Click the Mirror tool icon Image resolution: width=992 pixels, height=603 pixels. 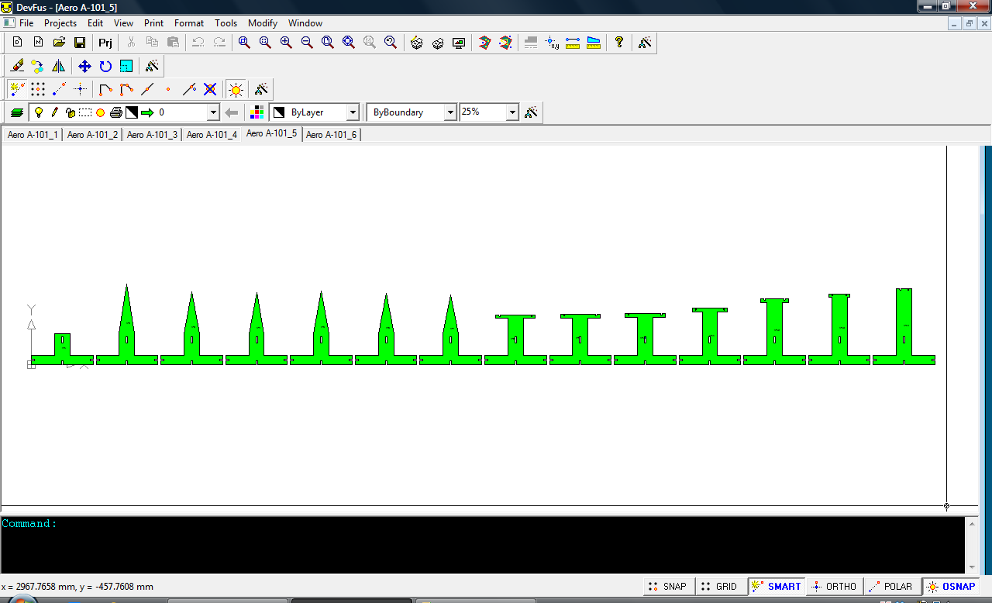click(x=59, y=66)
